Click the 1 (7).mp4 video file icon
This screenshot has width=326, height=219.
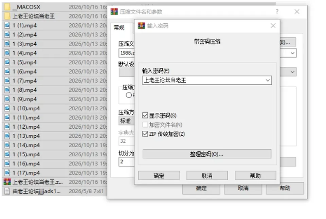pyautogui.click(x=7, y=81)
